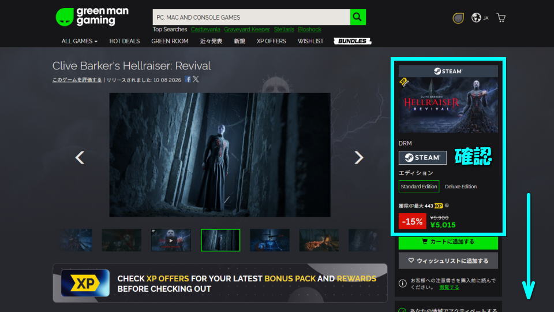Share the game on Facebook

point(188,79)
